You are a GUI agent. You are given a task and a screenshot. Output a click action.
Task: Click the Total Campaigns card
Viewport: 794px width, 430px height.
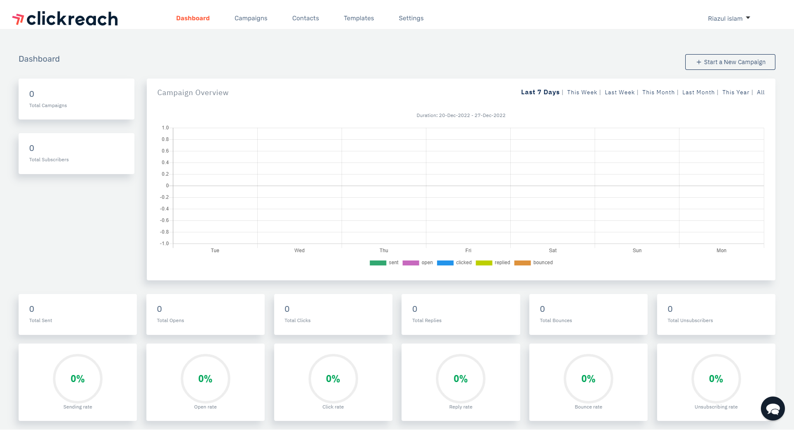[x=77, y=99]
